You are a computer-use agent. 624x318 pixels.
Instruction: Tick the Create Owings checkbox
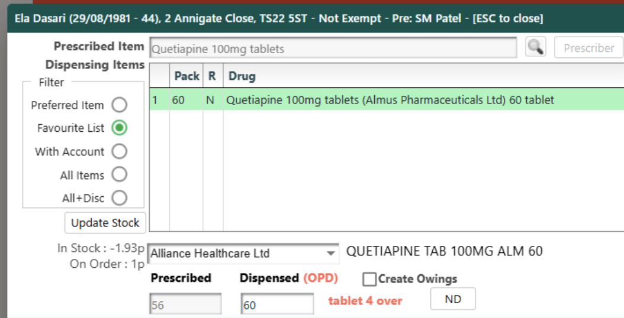click(x=370, y=279)
